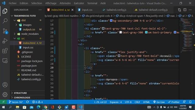This screenshot has height=110, width=195.
Task: Synchronize changes in status bar
Action: (x=27, y=102)
